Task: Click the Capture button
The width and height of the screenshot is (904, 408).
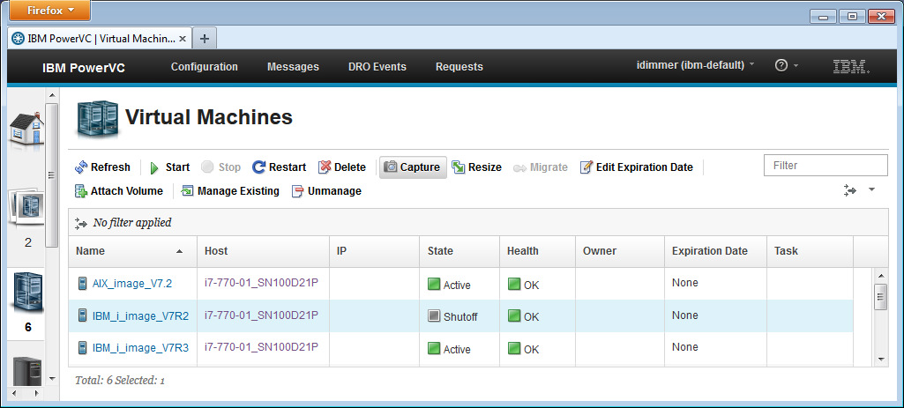Action: pos(413,167)
